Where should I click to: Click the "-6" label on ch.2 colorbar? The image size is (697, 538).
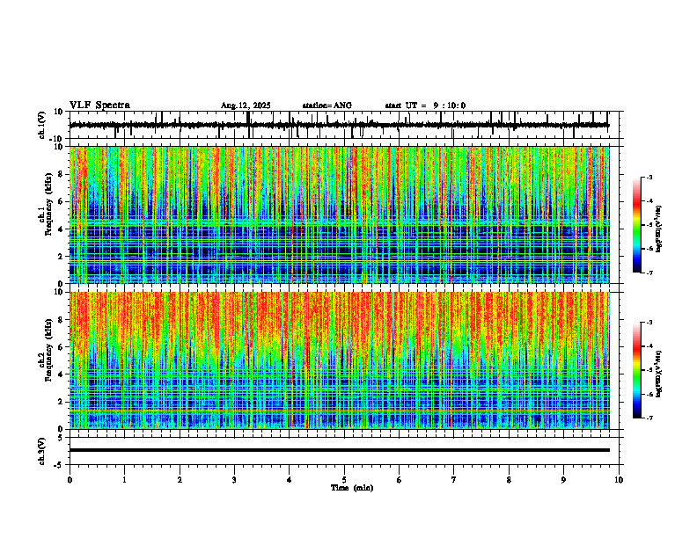tap(649, 394)
